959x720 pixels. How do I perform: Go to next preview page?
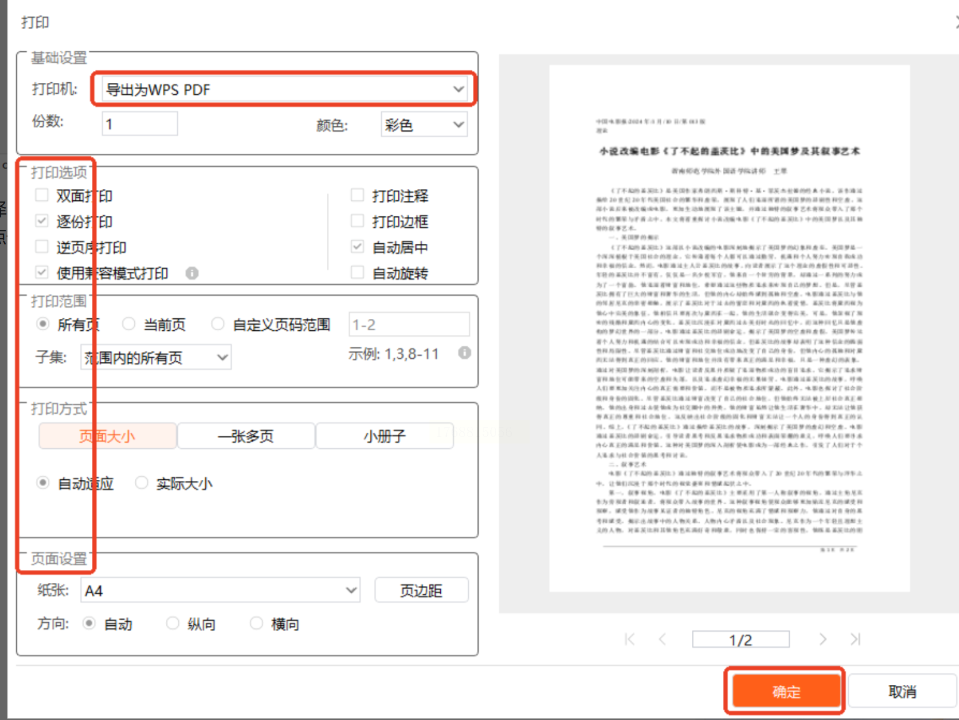[823, 640]
